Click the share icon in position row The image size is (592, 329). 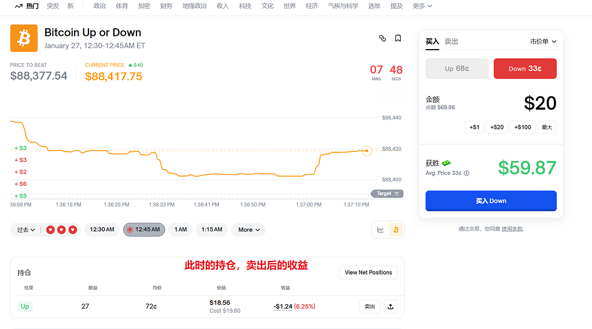click(390, 306)
